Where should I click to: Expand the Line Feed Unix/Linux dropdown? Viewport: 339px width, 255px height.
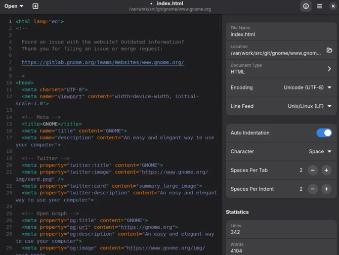coord(309,106)
